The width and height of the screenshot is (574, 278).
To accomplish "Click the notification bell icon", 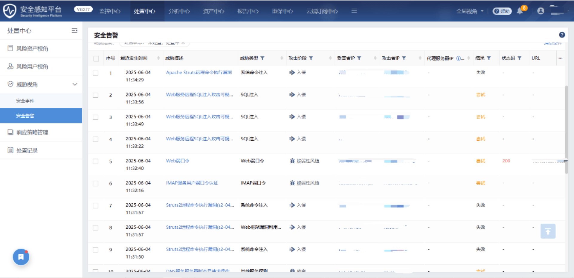I will (520, 11).
